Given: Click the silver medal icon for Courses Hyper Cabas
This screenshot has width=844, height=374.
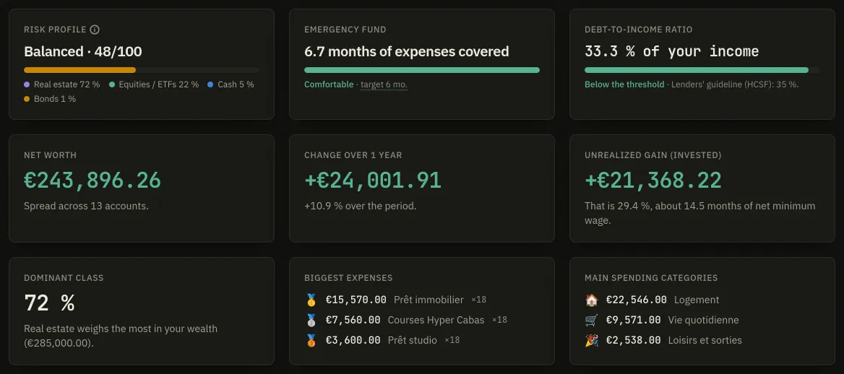Looking at the screenshot, I should click(x=311, y=320).
